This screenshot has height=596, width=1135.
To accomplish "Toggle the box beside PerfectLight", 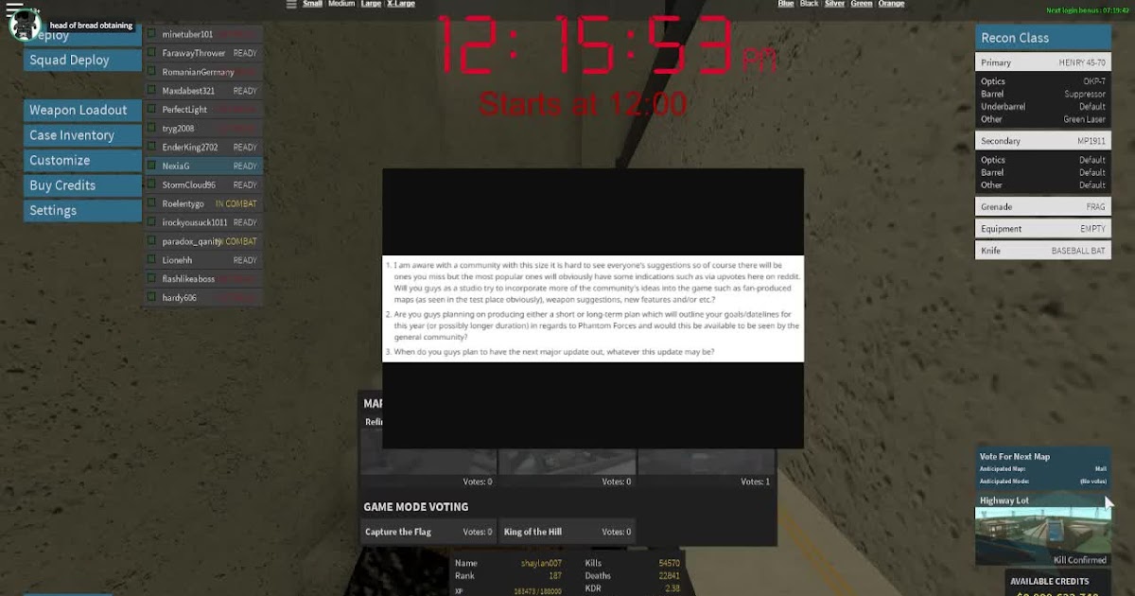I will click(x=150, y=110).
